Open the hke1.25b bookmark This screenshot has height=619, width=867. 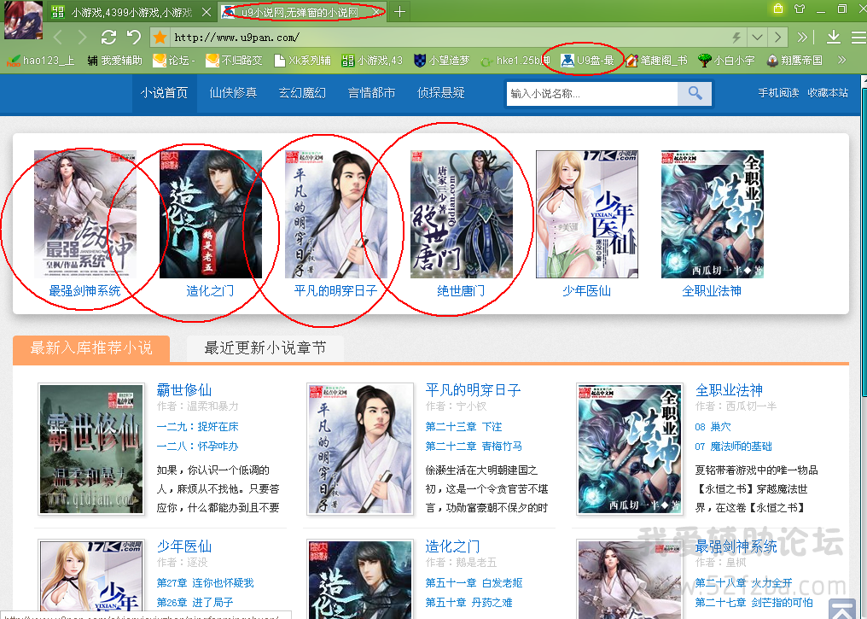click(515, 61)
